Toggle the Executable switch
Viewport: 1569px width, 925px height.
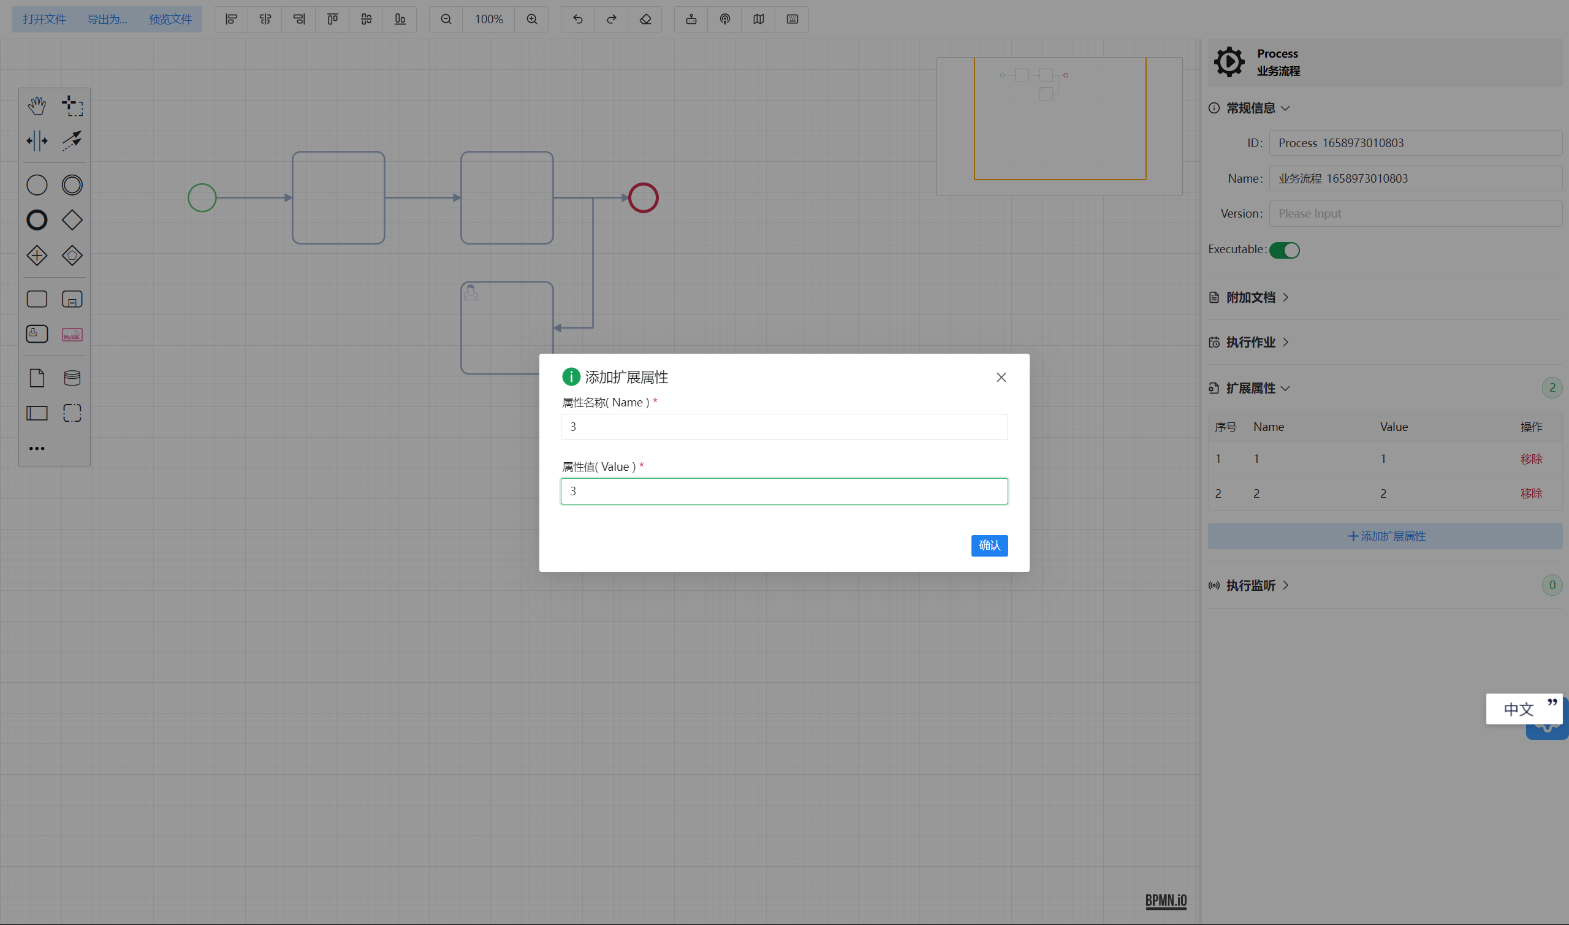tap(1284, 250)
